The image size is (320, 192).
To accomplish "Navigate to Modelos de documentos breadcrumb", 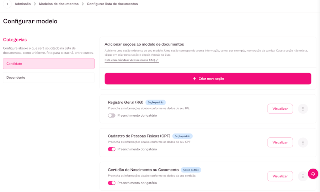I will point(59,4).
